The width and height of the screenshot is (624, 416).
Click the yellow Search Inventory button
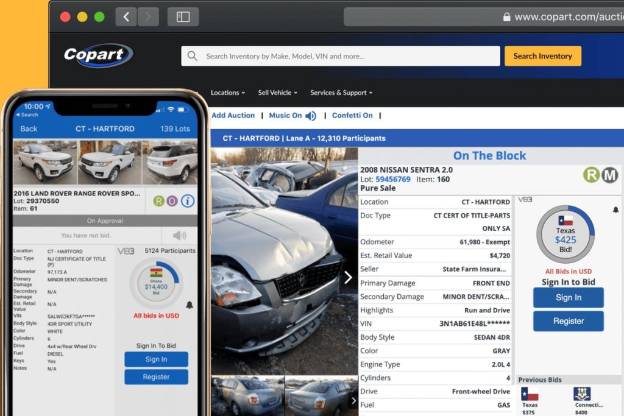[542, 56]
